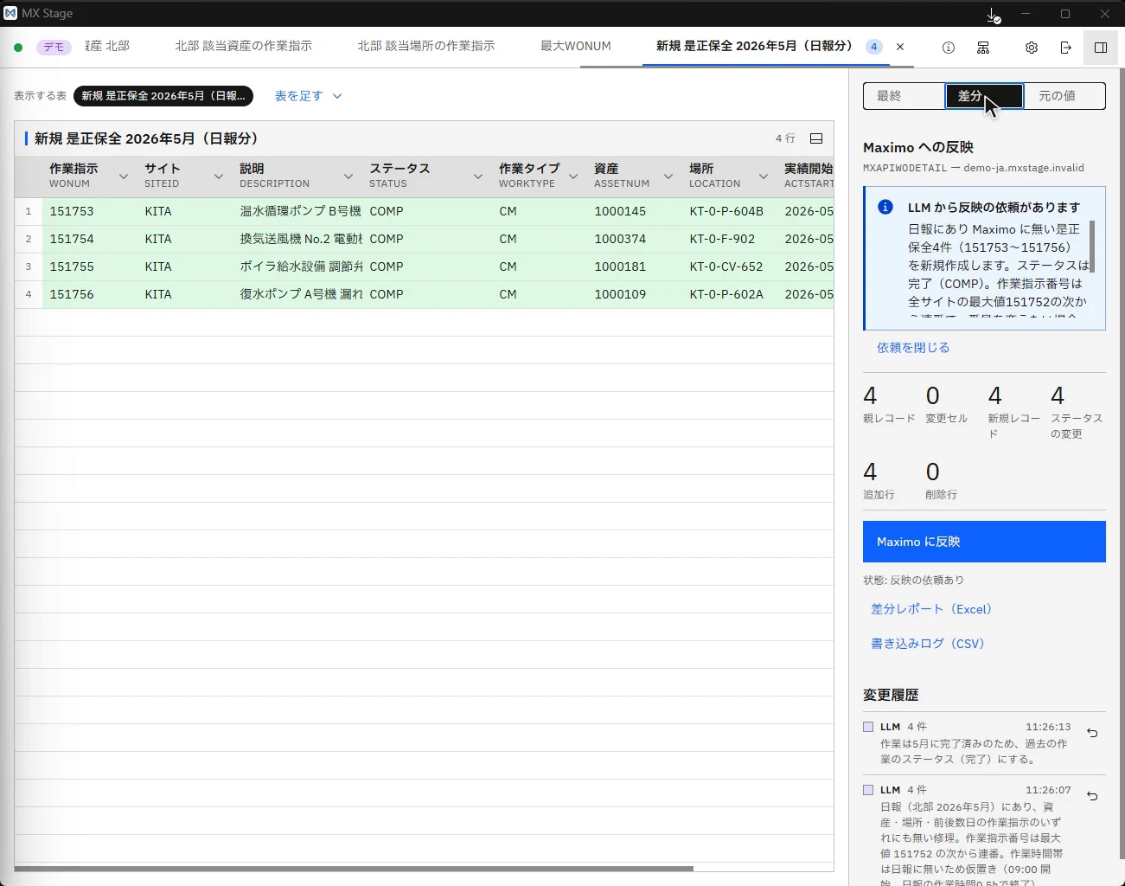Select description cell 復水ポンプ A号機
The width and height of the screenshot is (1125, 886).
(x=297, y=294)
